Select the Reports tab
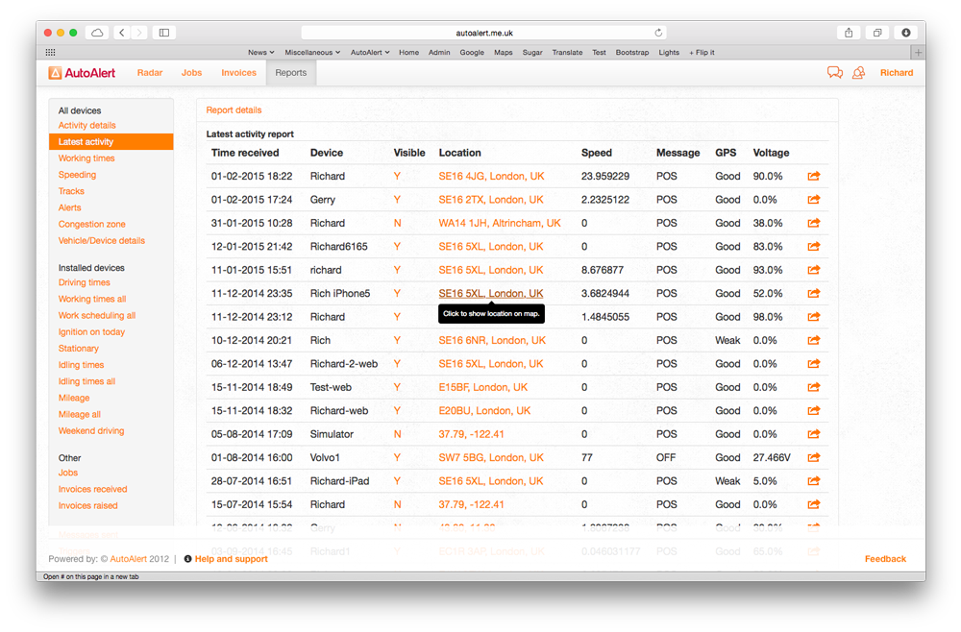Screen dimensions: 961x632 pyautogui.click(x=290, y=73)
